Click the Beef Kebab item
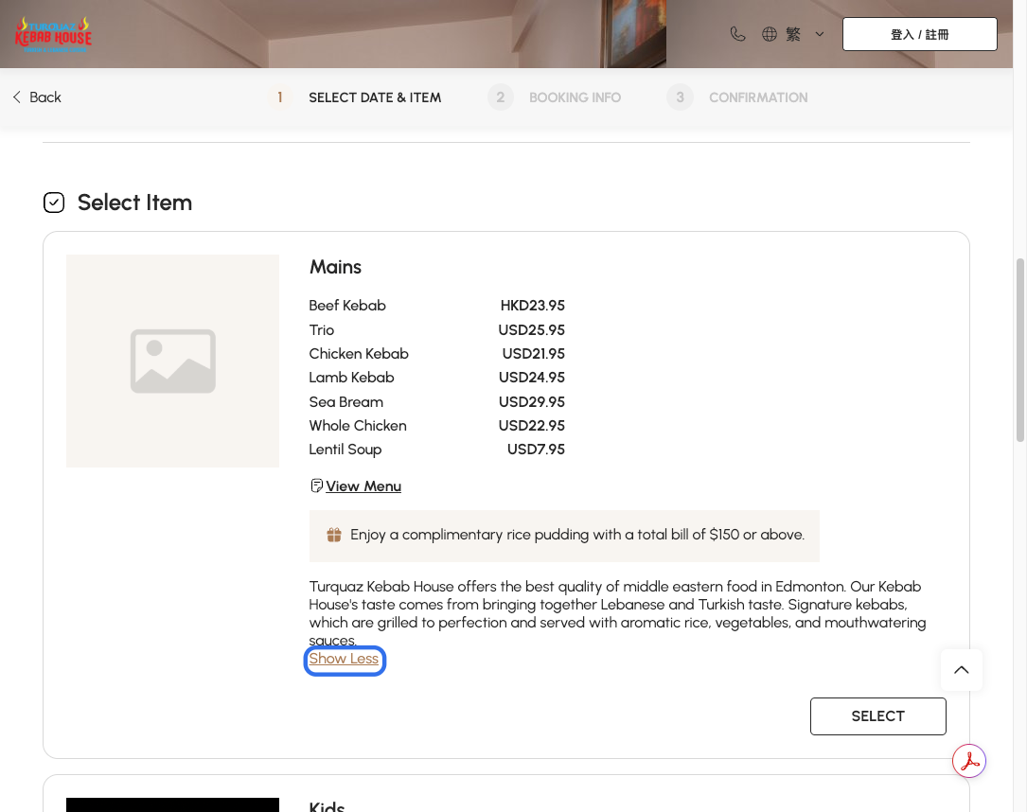 (347, 306)
